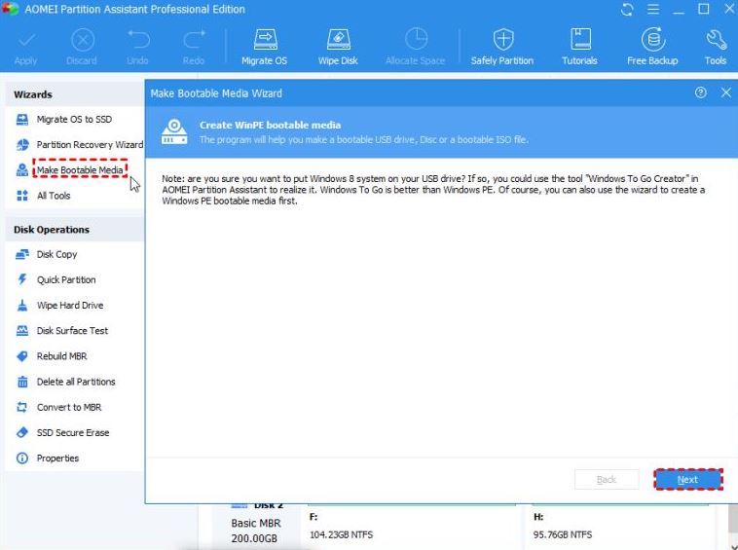Select Rebuild MBR operation
The width and height of the screenshot is (738, 550).
(x=62, y=356)
